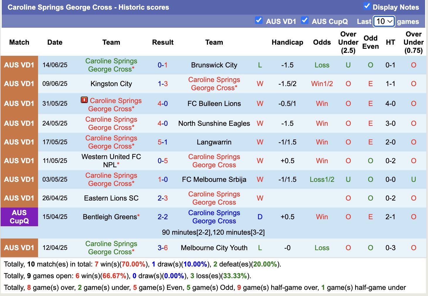This screenshot has height=296, width=428.
Task: Select the Kingston City team name
Action: 111,84
